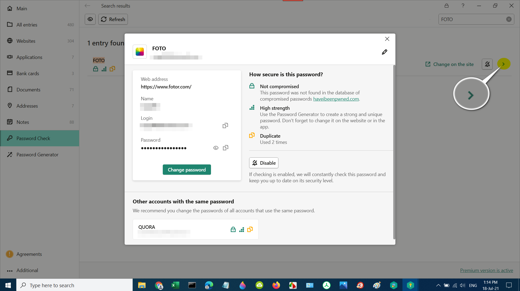Screen dimensions: 520x291
Task: Open Password Generator
Action: (x=40, y=154)
